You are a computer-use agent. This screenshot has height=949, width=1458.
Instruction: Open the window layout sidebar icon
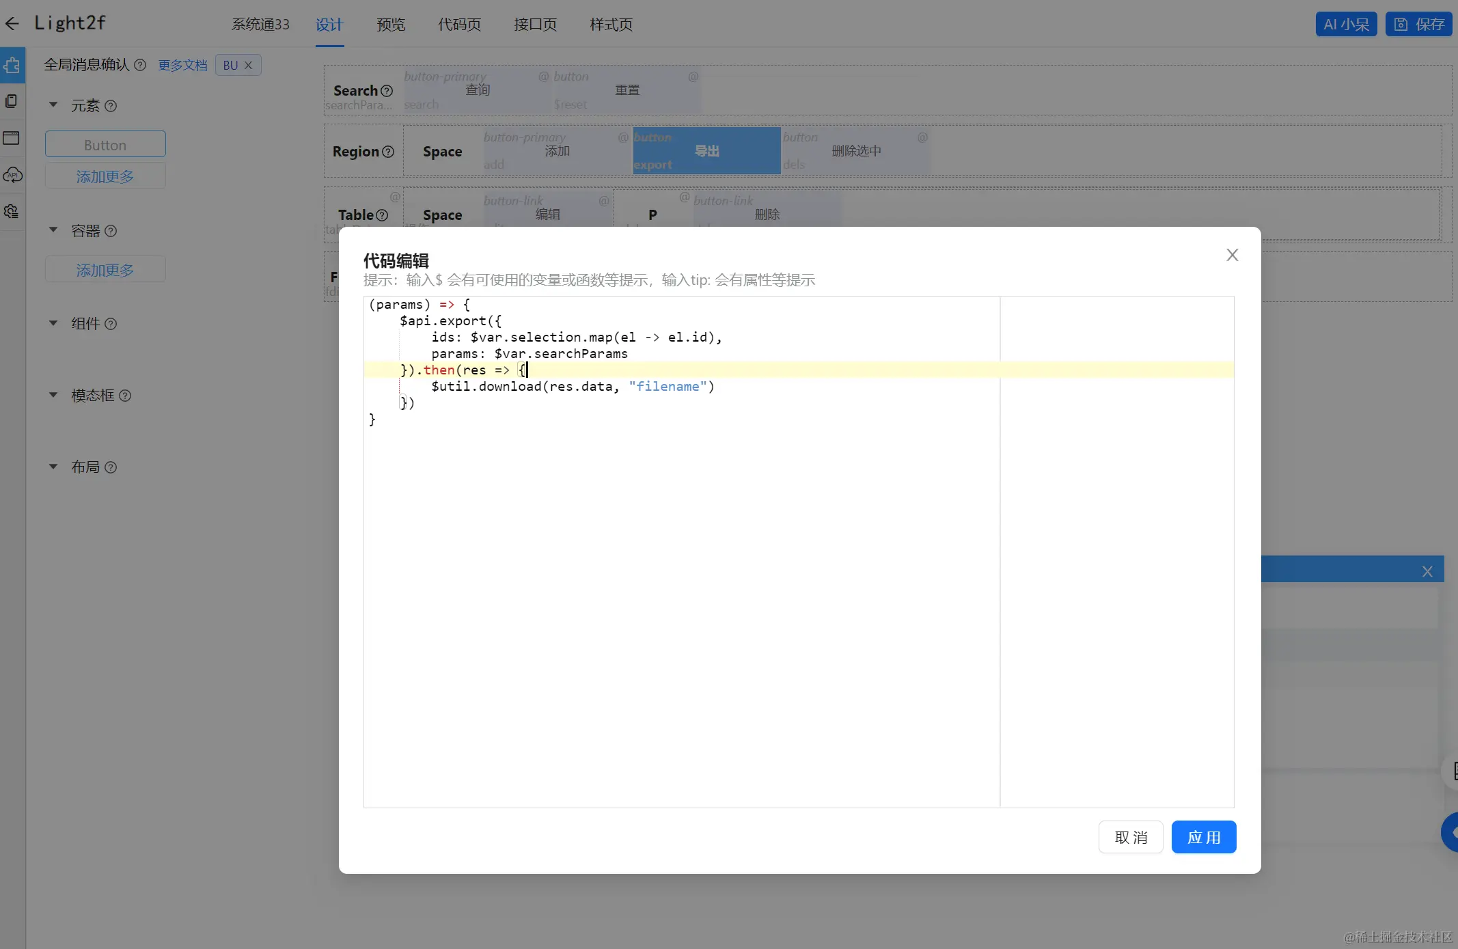[x=12, y=138]
